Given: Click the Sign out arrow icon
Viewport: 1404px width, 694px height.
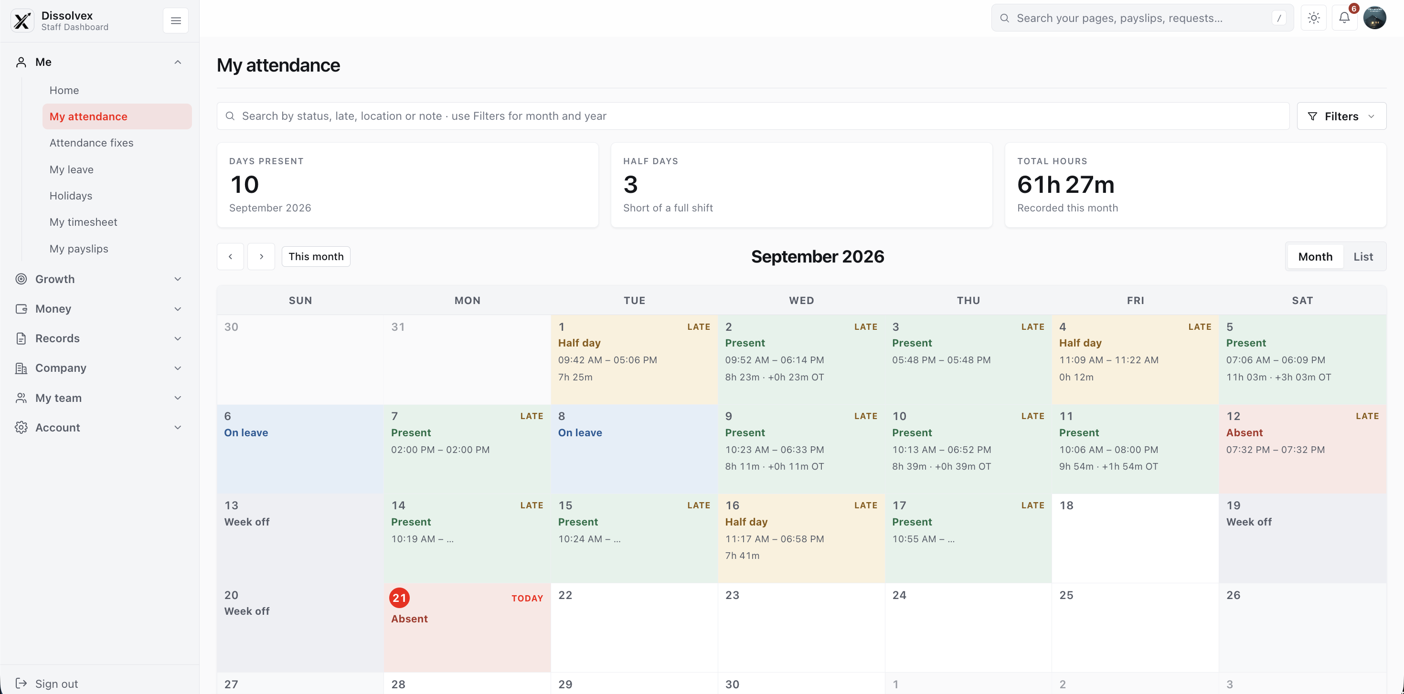Looking at the screenshot, I should [x=21, y=683].
